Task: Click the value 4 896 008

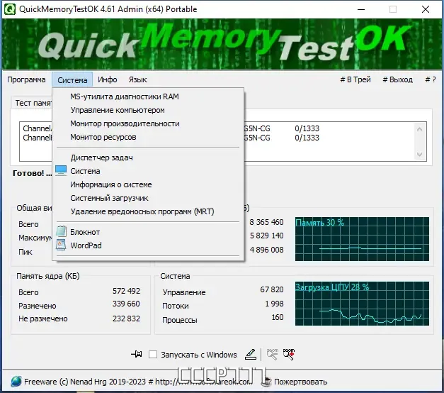Action: coord(266,250)
